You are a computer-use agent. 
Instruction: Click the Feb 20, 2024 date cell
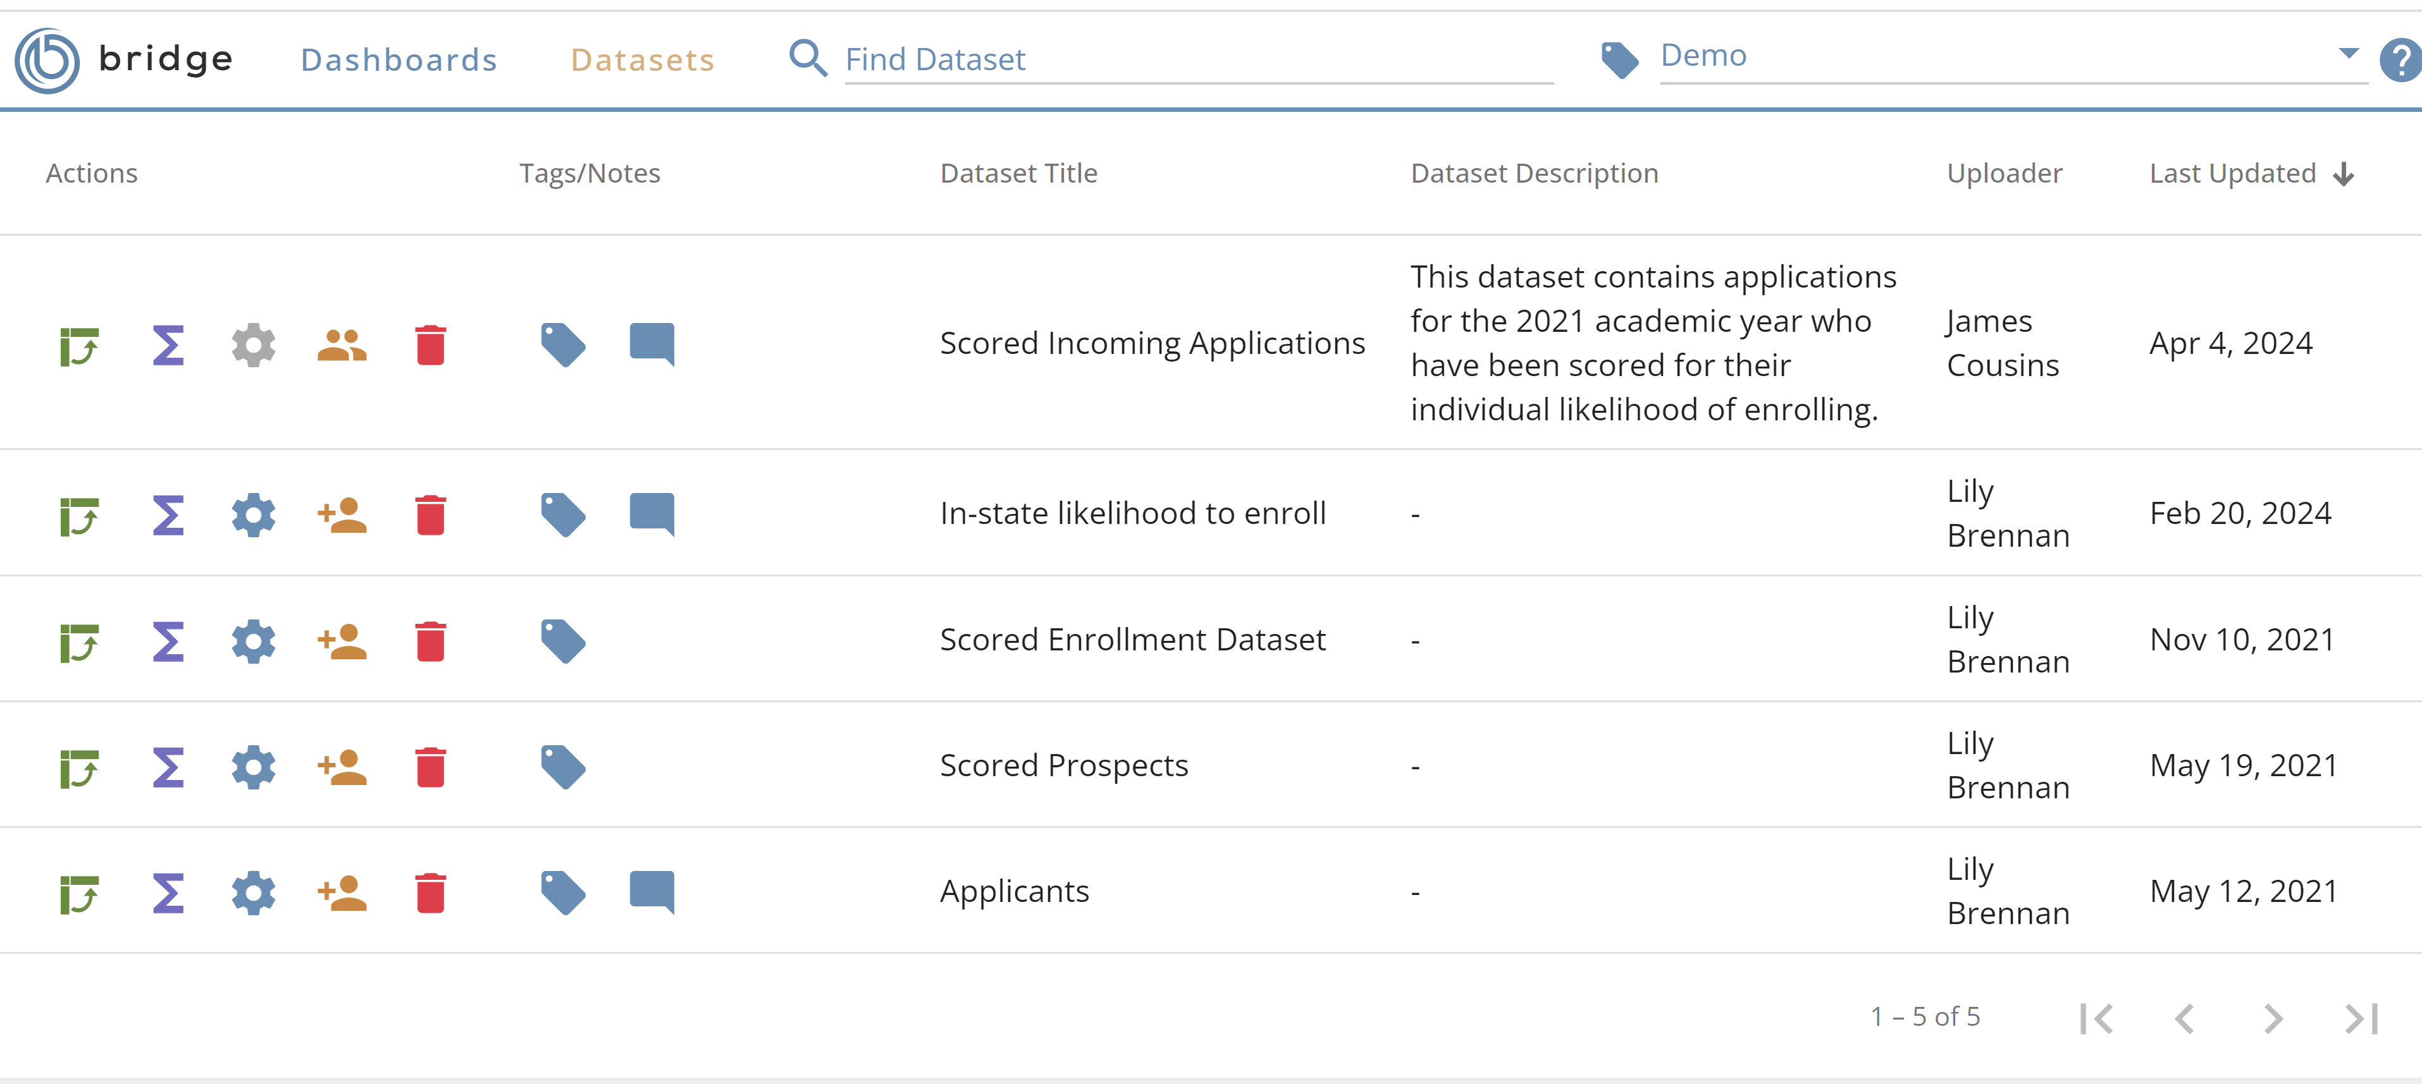tap(2240, 514)
